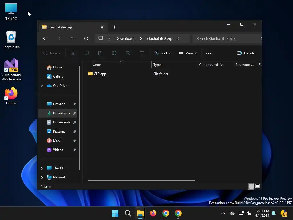The height and width of the screenshot is (220, 293).
Task: Refresh the GachaLife2.zip folder view
Action: pos(86,38)
